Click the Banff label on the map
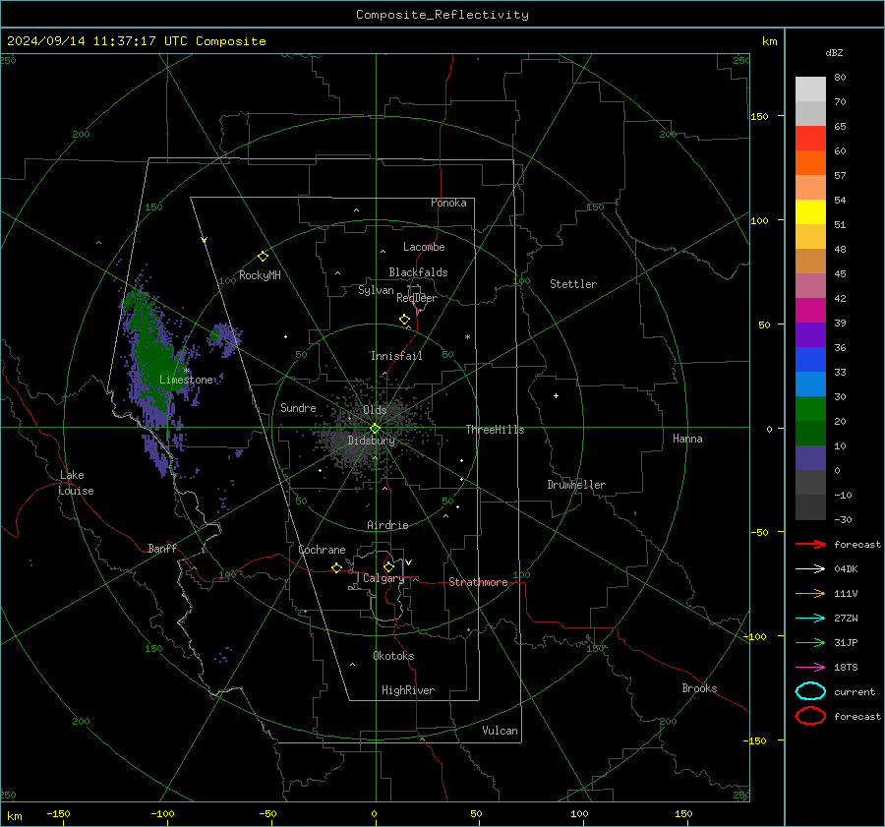885x827 pixels. pyautogui.click(x=162, y=548)
